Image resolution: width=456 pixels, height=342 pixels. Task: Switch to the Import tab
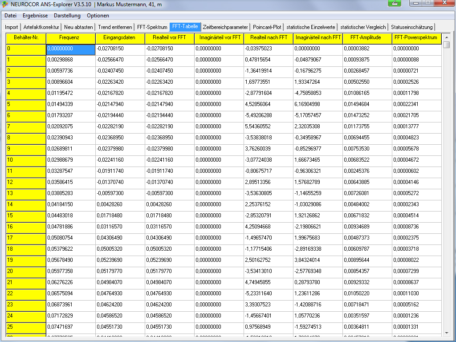(x=11, y=27)
